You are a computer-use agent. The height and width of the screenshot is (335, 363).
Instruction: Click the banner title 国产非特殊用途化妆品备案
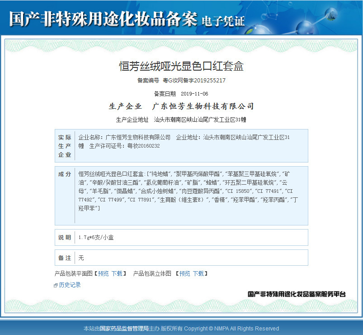(x=103, y=19)
